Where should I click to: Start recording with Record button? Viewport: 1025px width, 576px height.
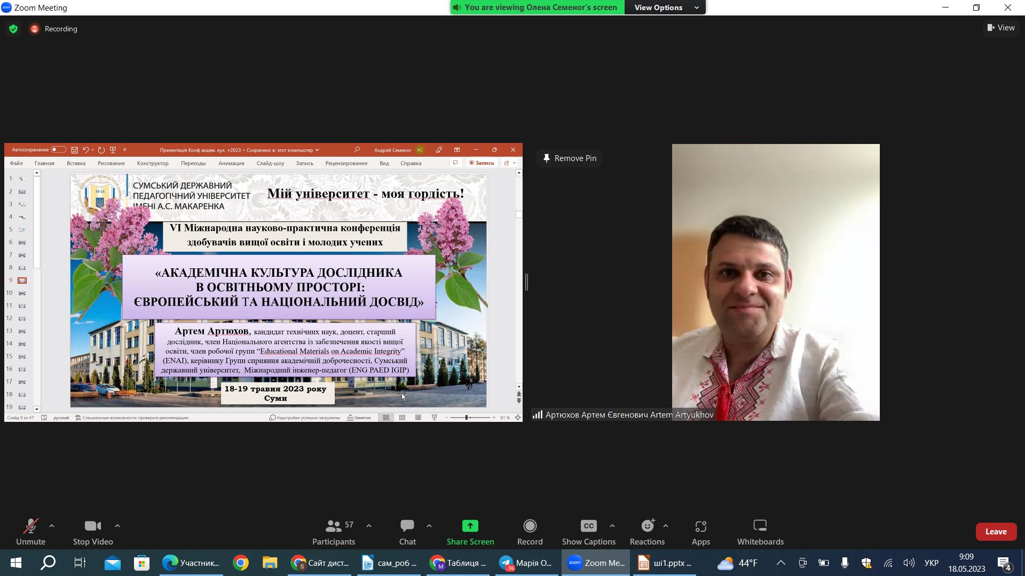point(530,526)
